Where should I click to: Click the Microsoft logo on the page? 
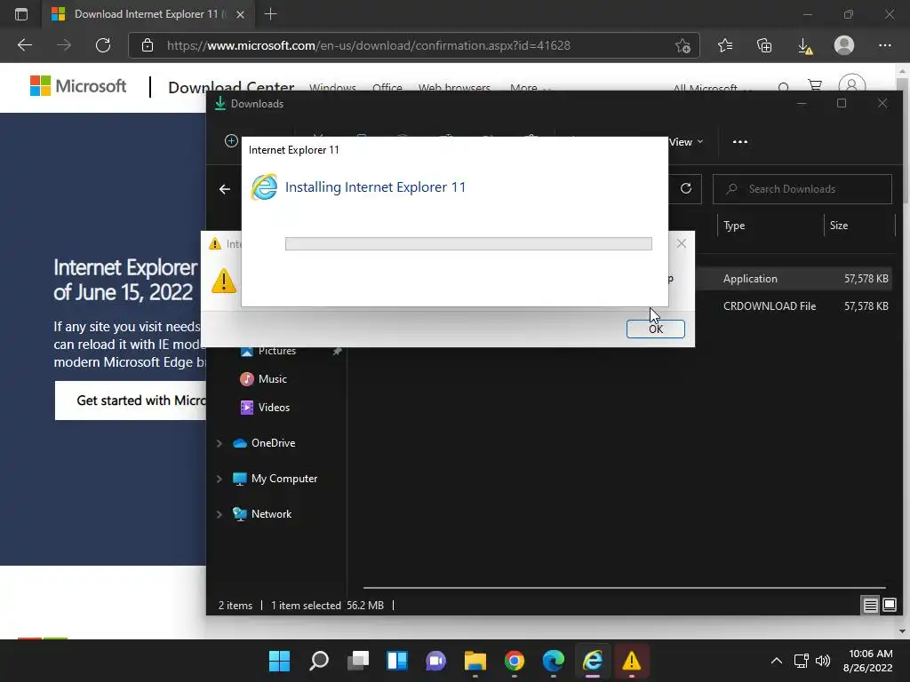point(78,86)
